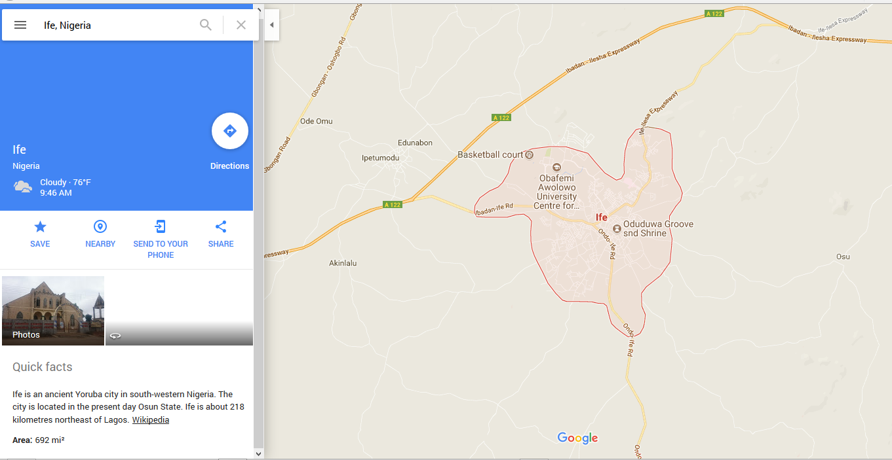
Task: Click the blue Directions arrow button
Action: (230, 131)
